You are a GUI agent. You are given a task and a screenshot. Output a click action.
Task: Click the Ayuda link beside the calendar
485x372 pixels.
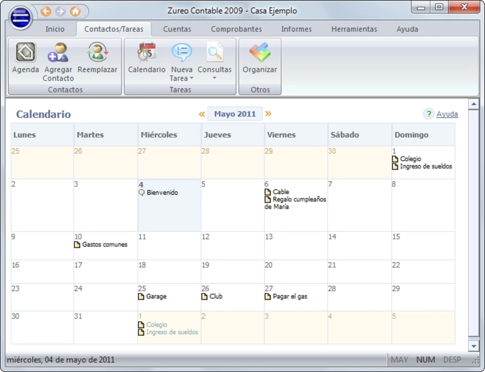click(x=447, y=114)
